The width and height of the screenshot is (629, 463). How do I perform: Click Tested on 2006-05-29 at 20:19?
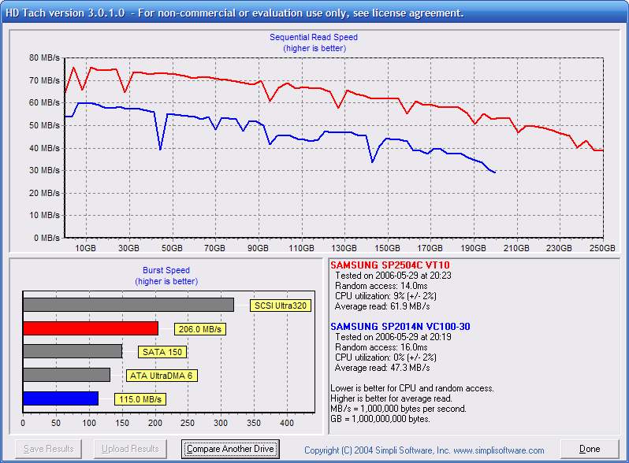point(393,337)
